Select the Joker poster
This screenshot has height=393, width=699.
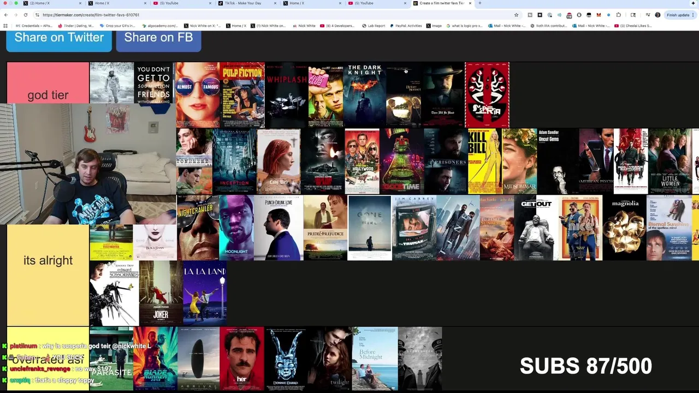161,293
